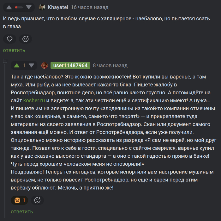Screen dimensions: 221x221
Task: Open the avatar of user11487964
Action: pos(45,66)
